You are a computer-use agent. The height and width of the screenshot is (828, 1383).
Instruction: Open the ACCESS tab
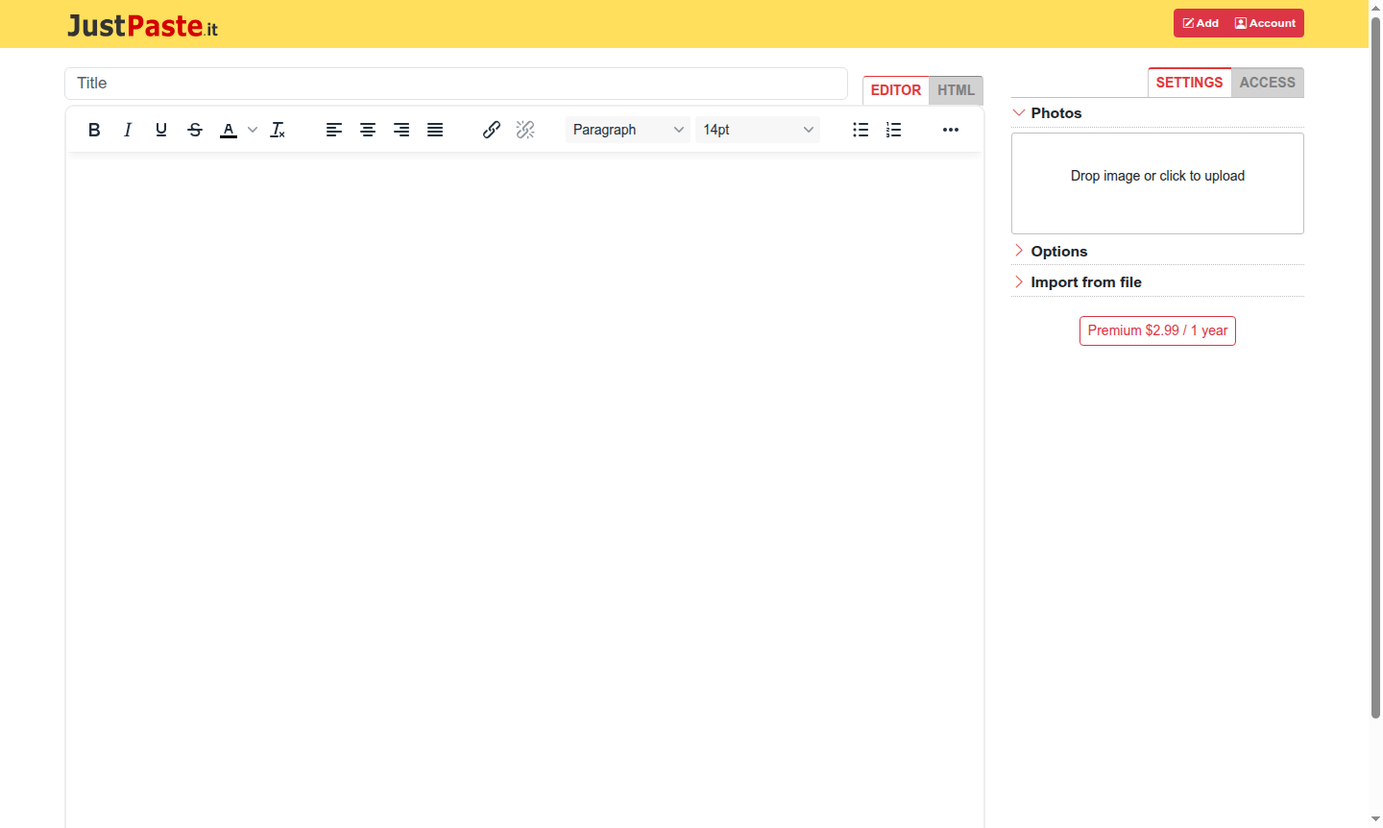click(x=1267, y=83)
